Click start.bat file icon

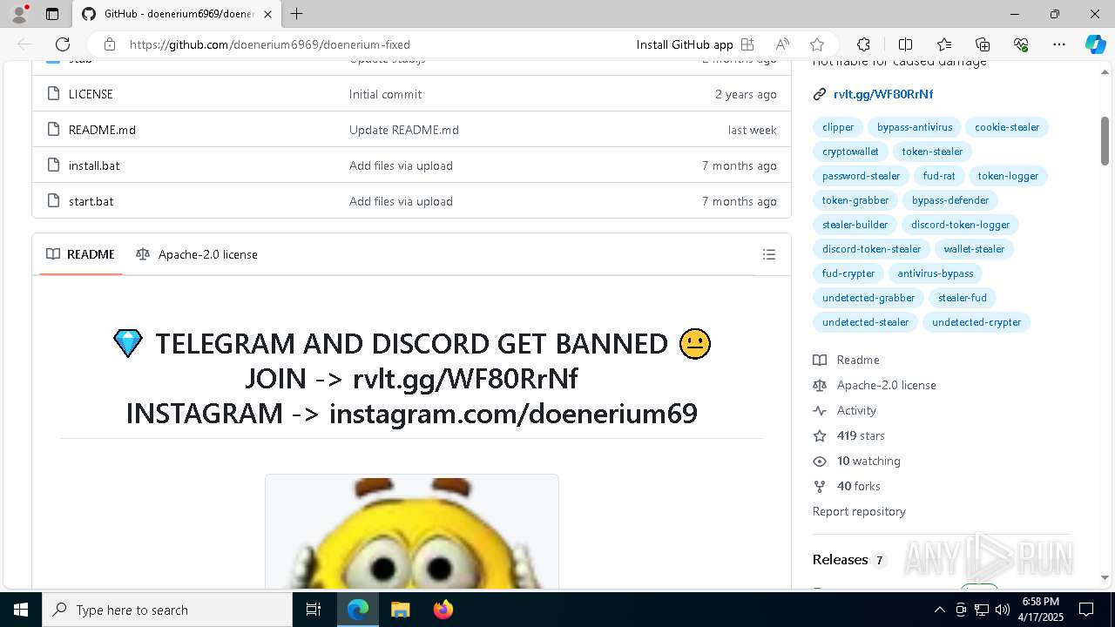click(x=53, y=201)
